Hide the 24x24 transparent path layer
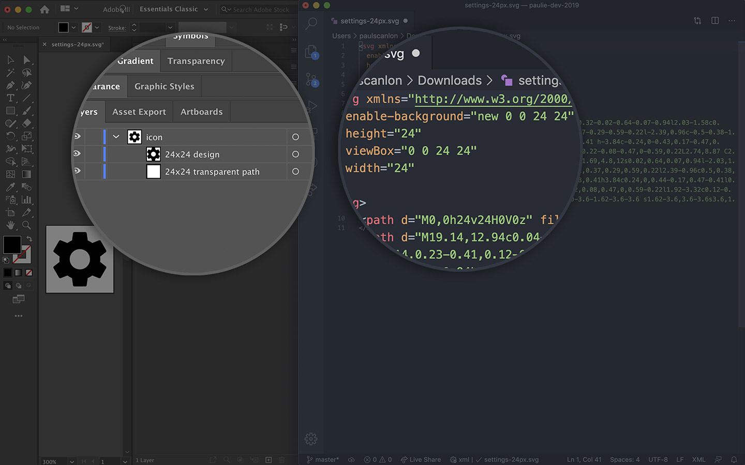Screen dimensions: 745x465 (77, 171)
